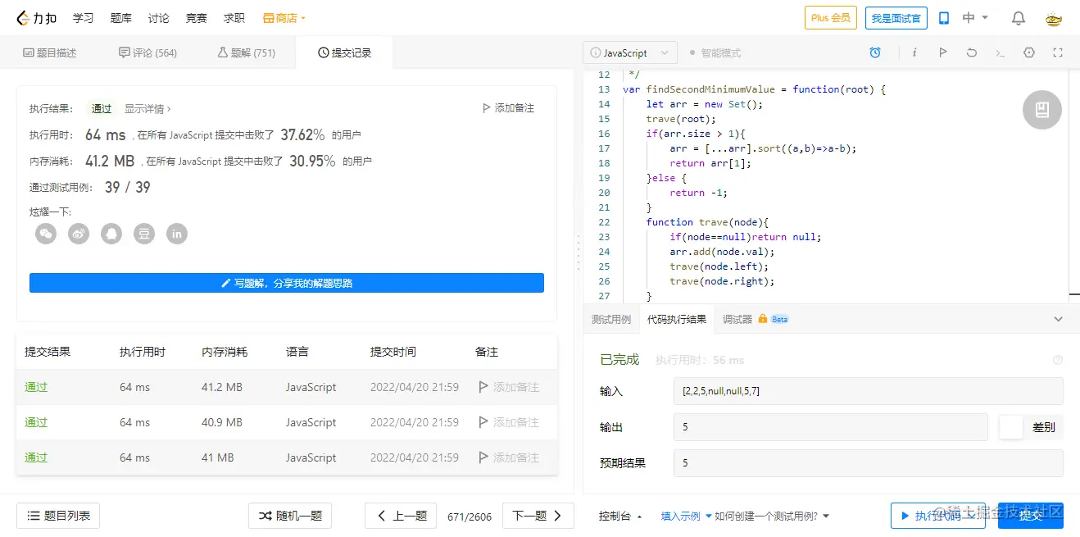Open the 商店 store dropdown
The width and height of the screenshot is (1080, 537).
pyautogui.click(x=284, y=18)
